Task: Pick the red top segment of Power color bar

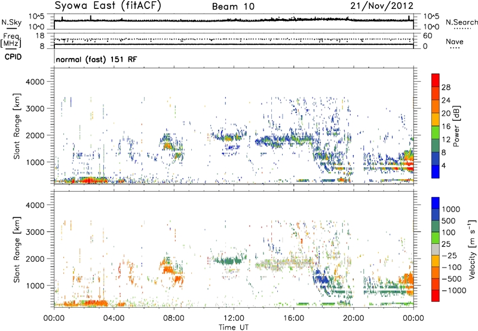Action: click(436, 81)
